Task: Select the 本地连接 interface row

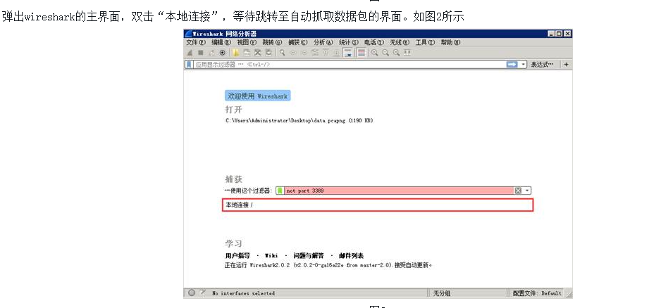Action: pyautogui.click(x=378, y=205)
